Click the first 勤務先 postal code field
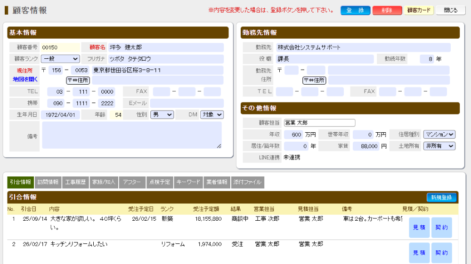The width and height of the screenshot is (471, 264). (292, 70)
